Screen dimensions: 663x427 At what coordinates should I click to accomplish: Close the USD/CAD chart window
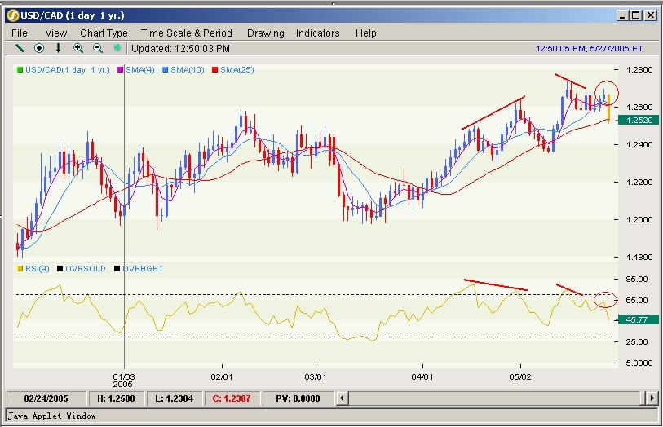click(x=650, y=15)
